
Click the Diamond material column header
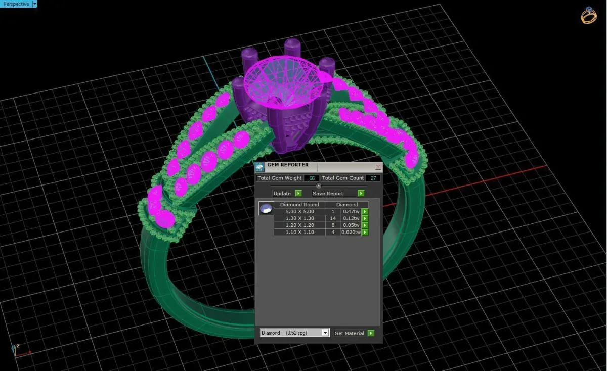347,205
